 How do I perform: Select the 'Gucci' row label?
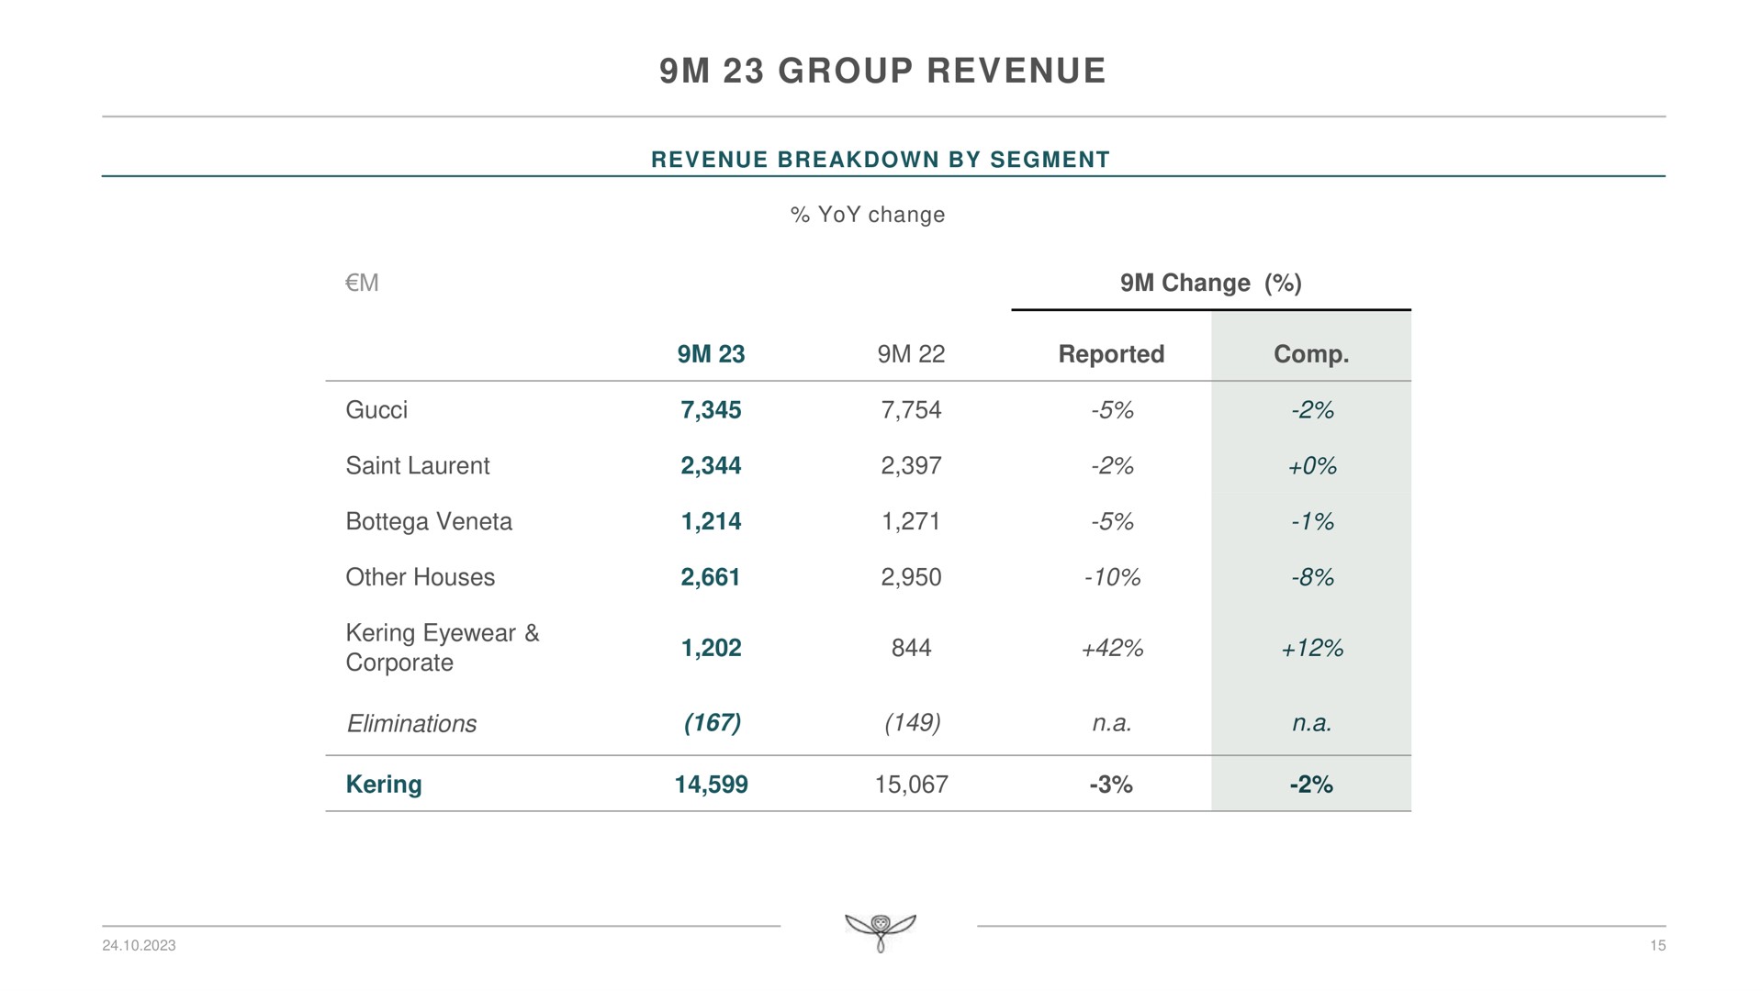376,409
